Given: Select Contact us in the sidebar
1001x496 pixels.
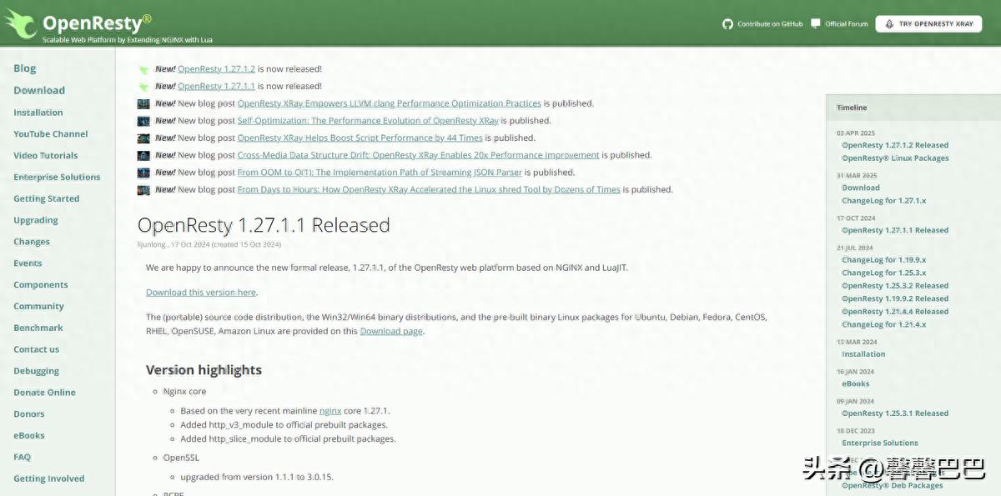Looking at the screenshot, I should (x=37, y=350).
